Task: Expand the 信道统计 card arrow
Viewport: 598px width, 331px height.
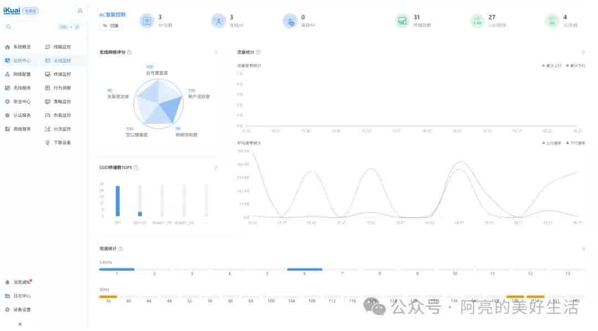Action: click(583, 249)
